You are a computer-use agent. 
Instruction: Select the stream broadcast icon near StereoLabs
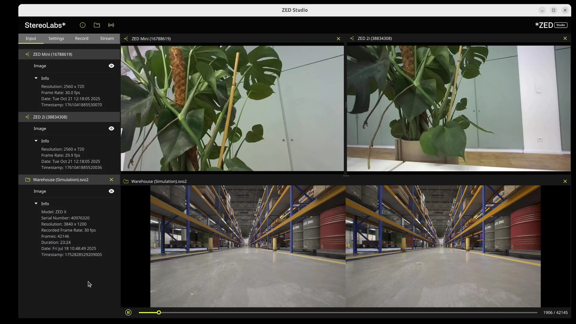(111, 25)
